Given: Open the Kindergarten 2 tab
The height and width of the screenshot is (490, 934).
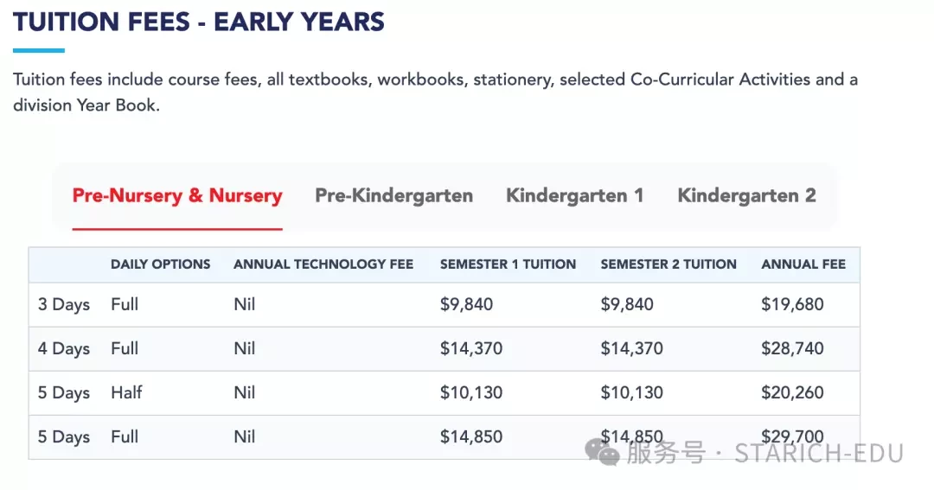Looking at the screenshot, I should click(x=746, y=196).
